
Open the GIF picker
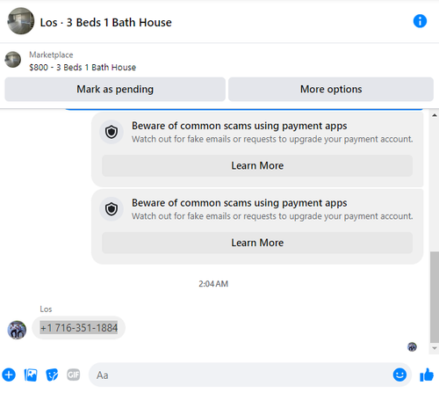tap(73, 375)
